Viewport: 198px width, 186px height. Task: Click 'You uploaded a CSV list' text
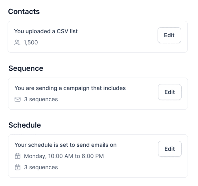(46, 31)
